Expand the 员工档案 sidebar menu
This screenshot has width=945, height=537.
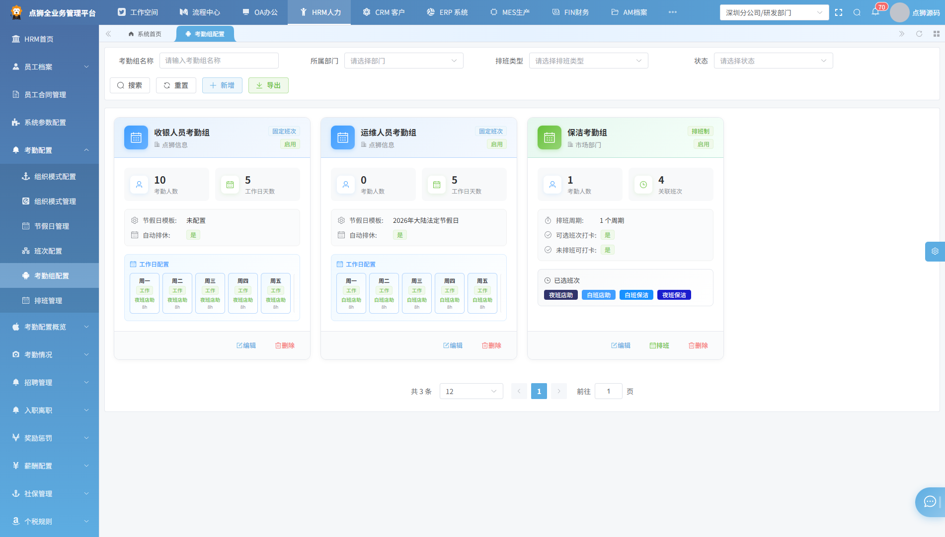(49, 67)
